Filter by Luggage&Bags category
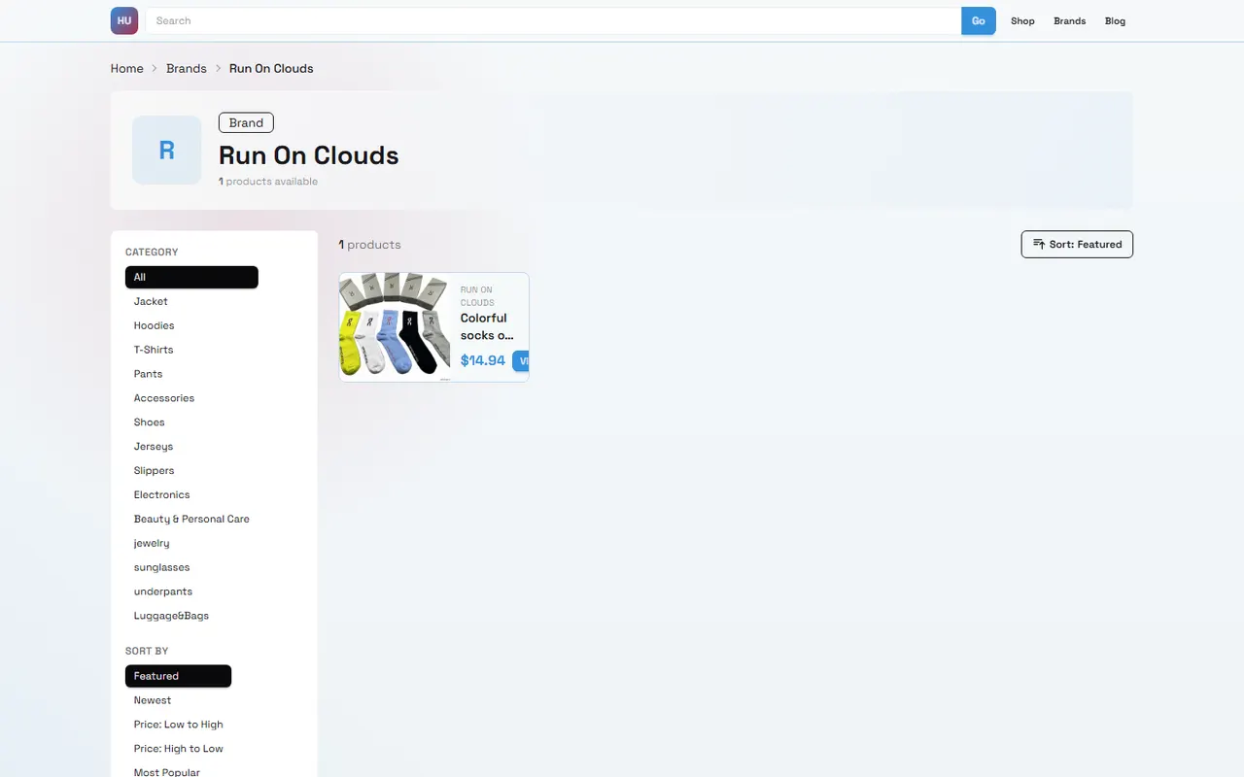The width and height of the screenshot is (1244, 777). 171,617
